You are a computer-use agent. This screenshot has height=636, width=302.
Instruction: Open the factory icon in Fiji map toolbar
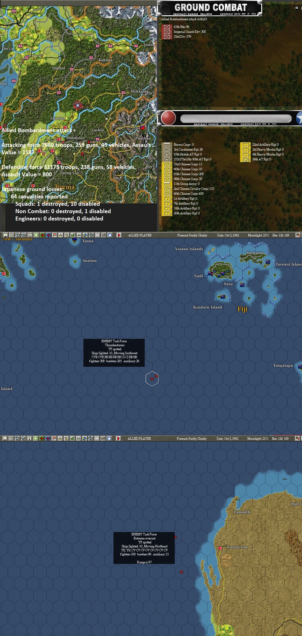[x=73, y=235]
